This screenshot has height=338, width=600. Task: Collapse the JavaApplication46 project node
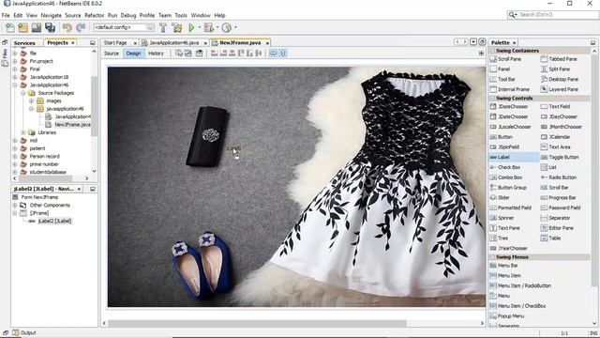click(x=15, y=85)
